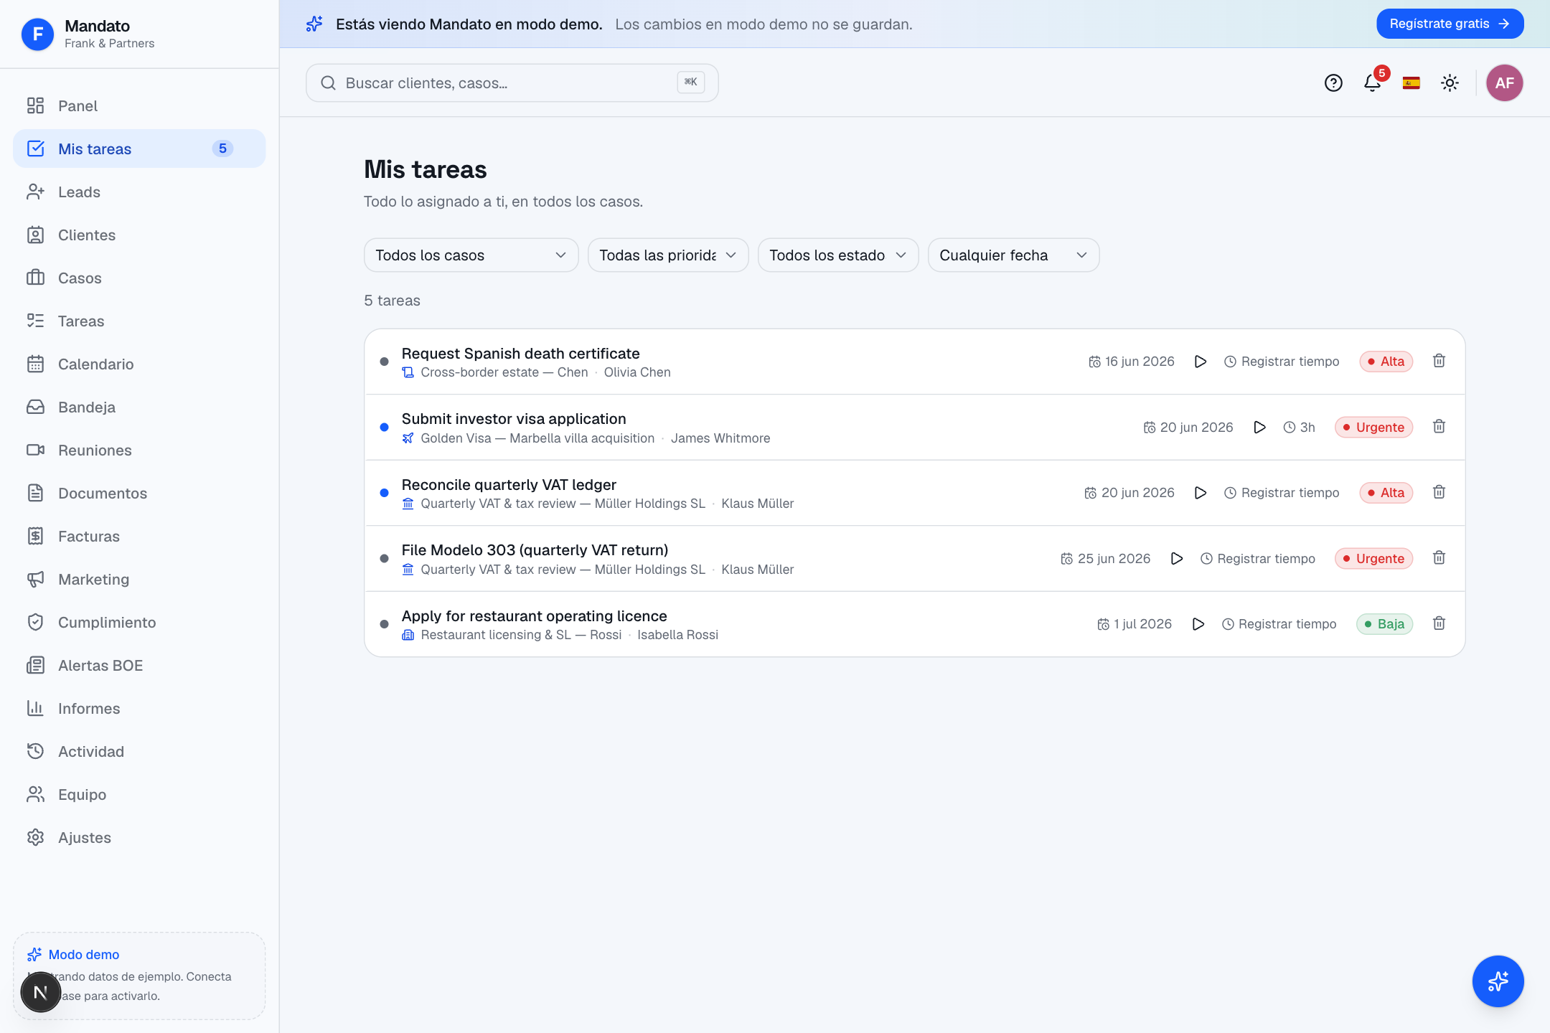Image resolution: width=1550 pixels, height=1033 pixels.
Task: Focus the Buscar clientes, casos search field
Action: tap(512, 83)
